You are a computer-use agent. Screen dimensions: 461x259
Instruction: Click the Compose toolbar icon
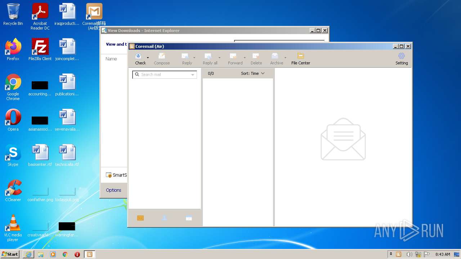click(x=162, y=56)
